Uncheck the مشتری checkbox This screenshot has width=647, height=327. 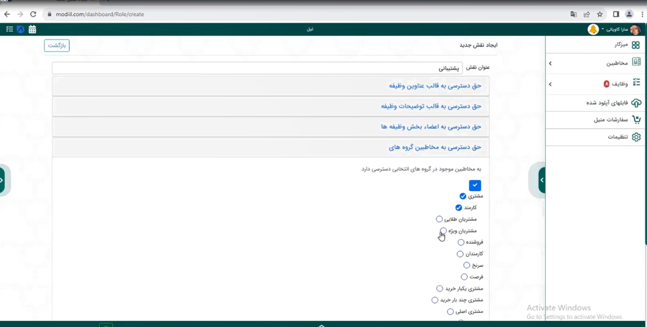pos(463,196)
